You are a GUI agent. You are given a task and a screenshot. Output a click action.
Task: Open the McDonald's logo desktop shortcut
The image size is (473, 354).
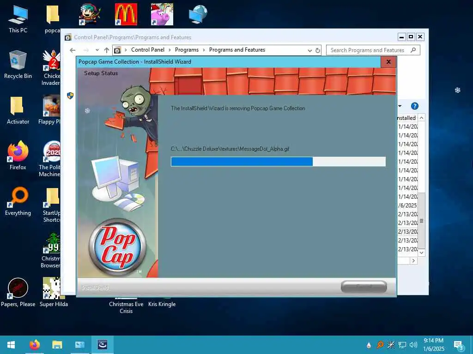coord(126,14)
